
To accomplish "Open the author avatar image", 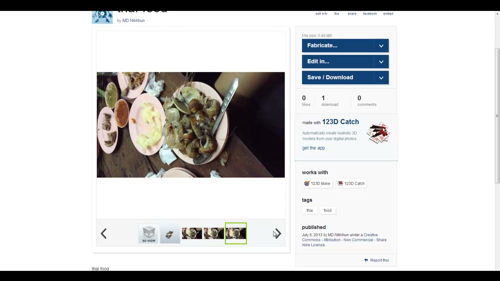I will pyautogui.click(x=102, y=17).
